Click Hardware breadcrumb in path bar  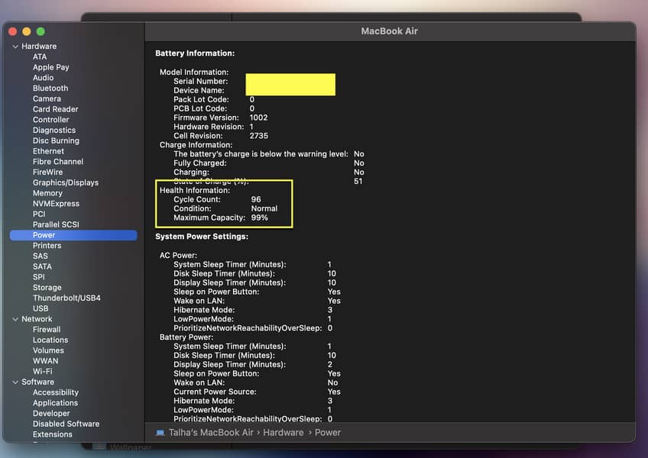[283, 433]
